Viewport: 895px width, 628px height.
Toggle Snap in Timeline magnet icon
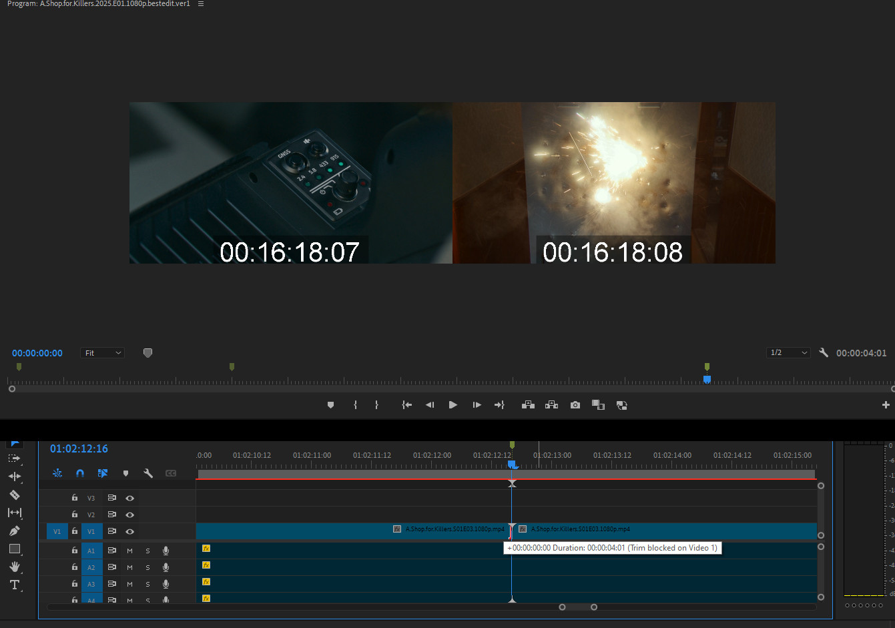[80, 473]
